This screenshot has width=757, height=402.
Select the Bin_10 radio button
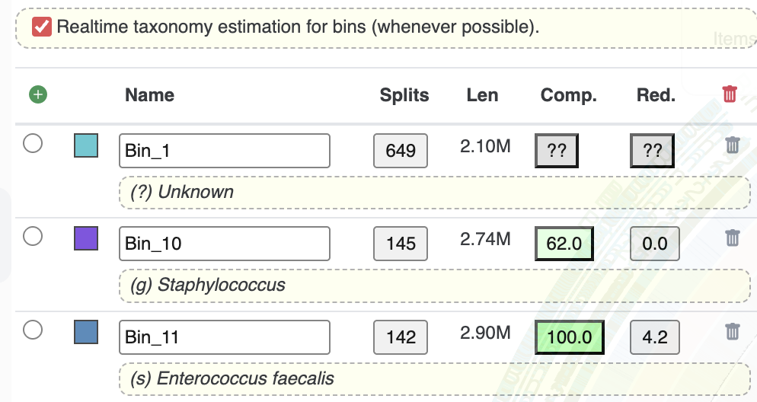pos(33,237)
